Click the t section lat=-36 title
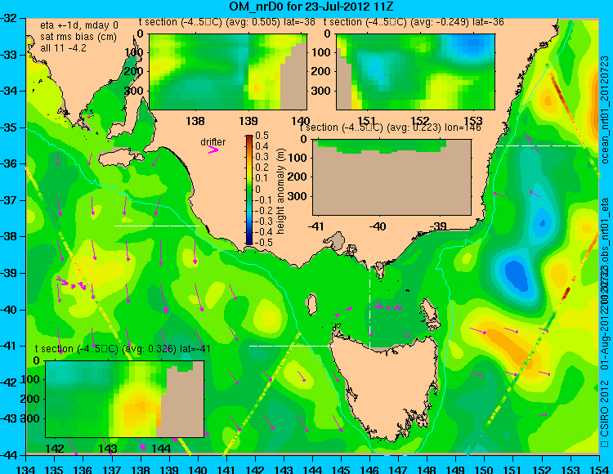Image resolution: width=613 pixels, height=474 pixels. 414,22
